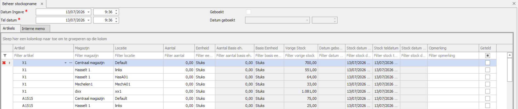
Task: Sort by the Artikel column header
Action: click(43, 48)
